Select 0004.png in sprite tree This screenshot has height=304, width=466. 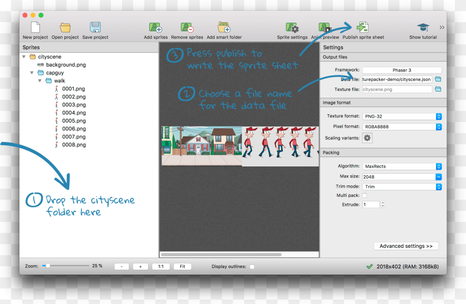click(x=73, y=113)
